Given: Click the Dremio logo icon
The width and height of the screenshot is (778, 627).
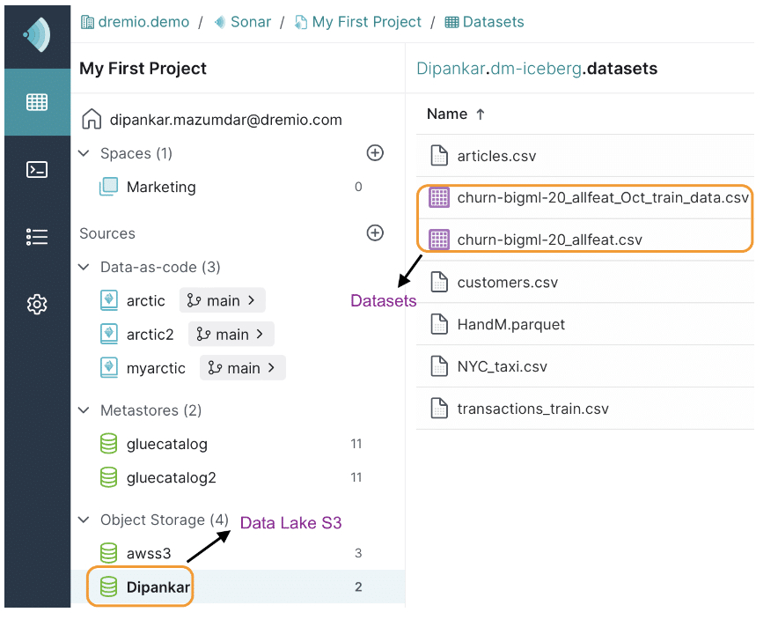Looking at the screenshot, I should [x=37, y=34].
